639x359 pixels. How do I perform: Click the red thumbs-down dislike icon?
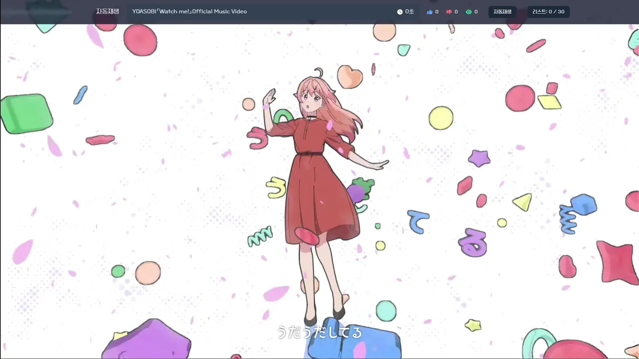click(x=449, y=12)
